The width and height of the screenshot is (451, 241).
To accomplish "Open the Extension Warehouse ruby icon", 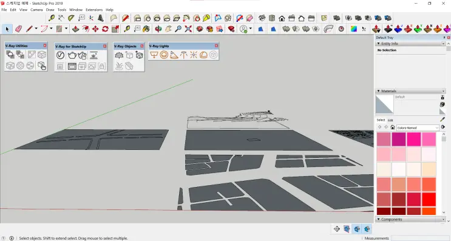I will [231, 29].
